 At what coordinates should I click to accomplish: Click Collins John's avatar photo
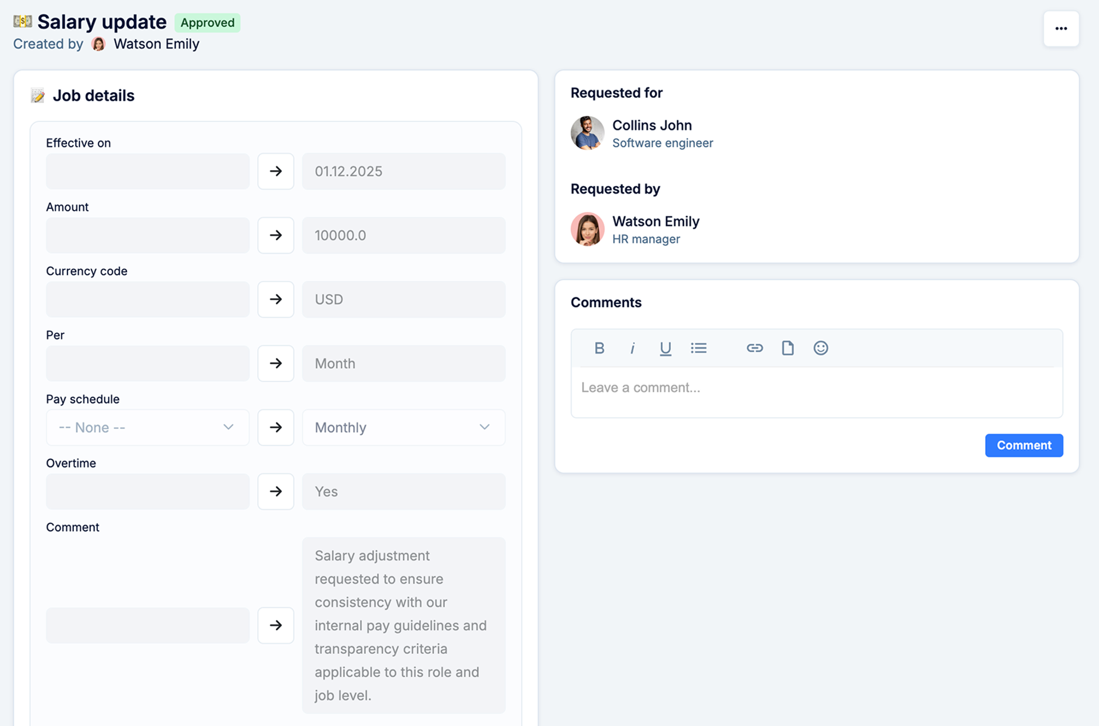pyautogui.click(x=587, y=133)
